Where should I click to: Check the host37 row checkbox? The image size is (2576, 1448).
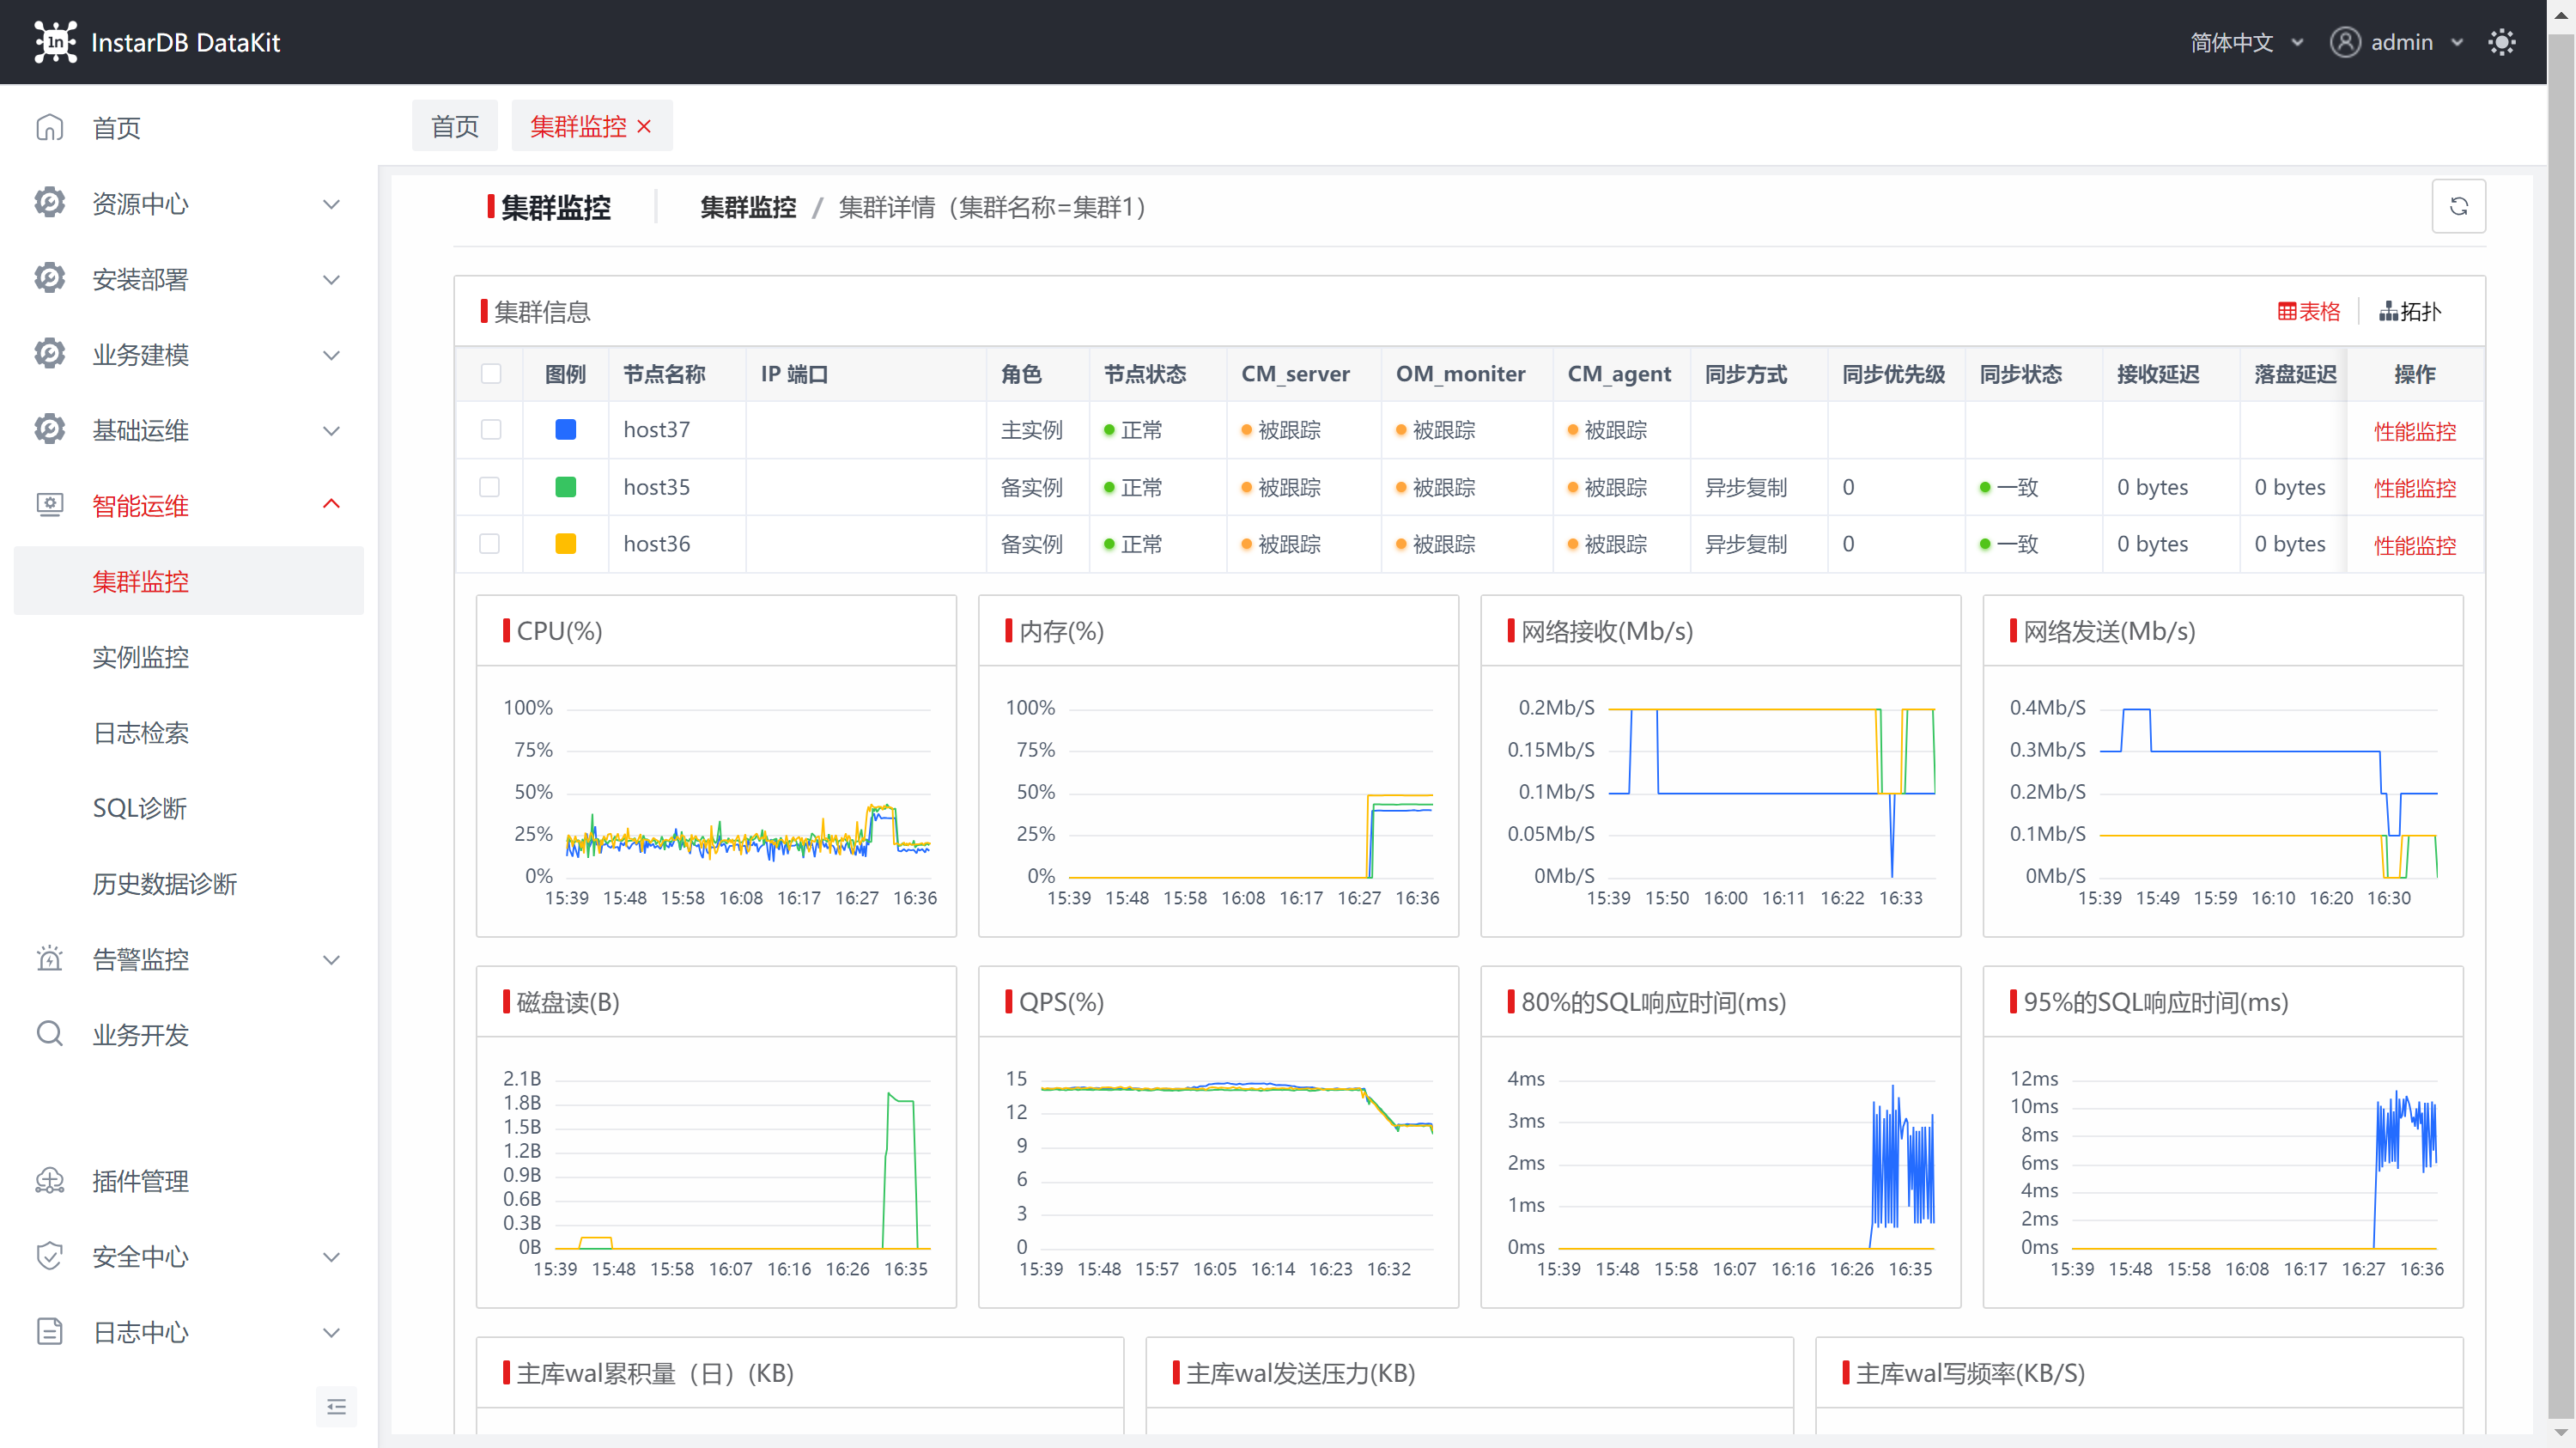[491, 430]
